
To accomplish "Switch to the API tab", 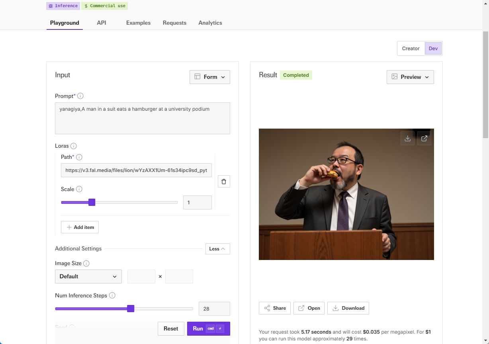I will pyautogui.click(x=102, y=23).
